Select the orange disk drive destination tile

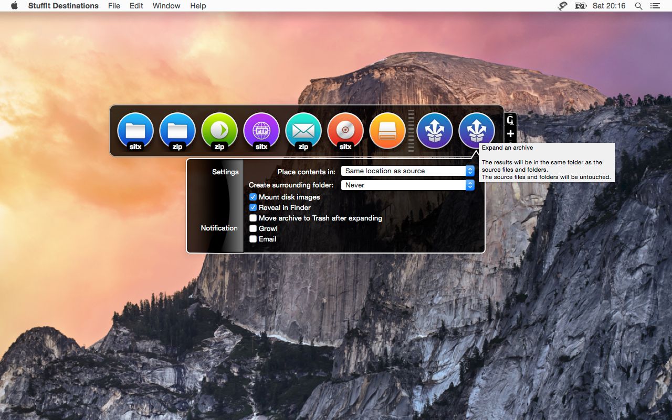387,131
